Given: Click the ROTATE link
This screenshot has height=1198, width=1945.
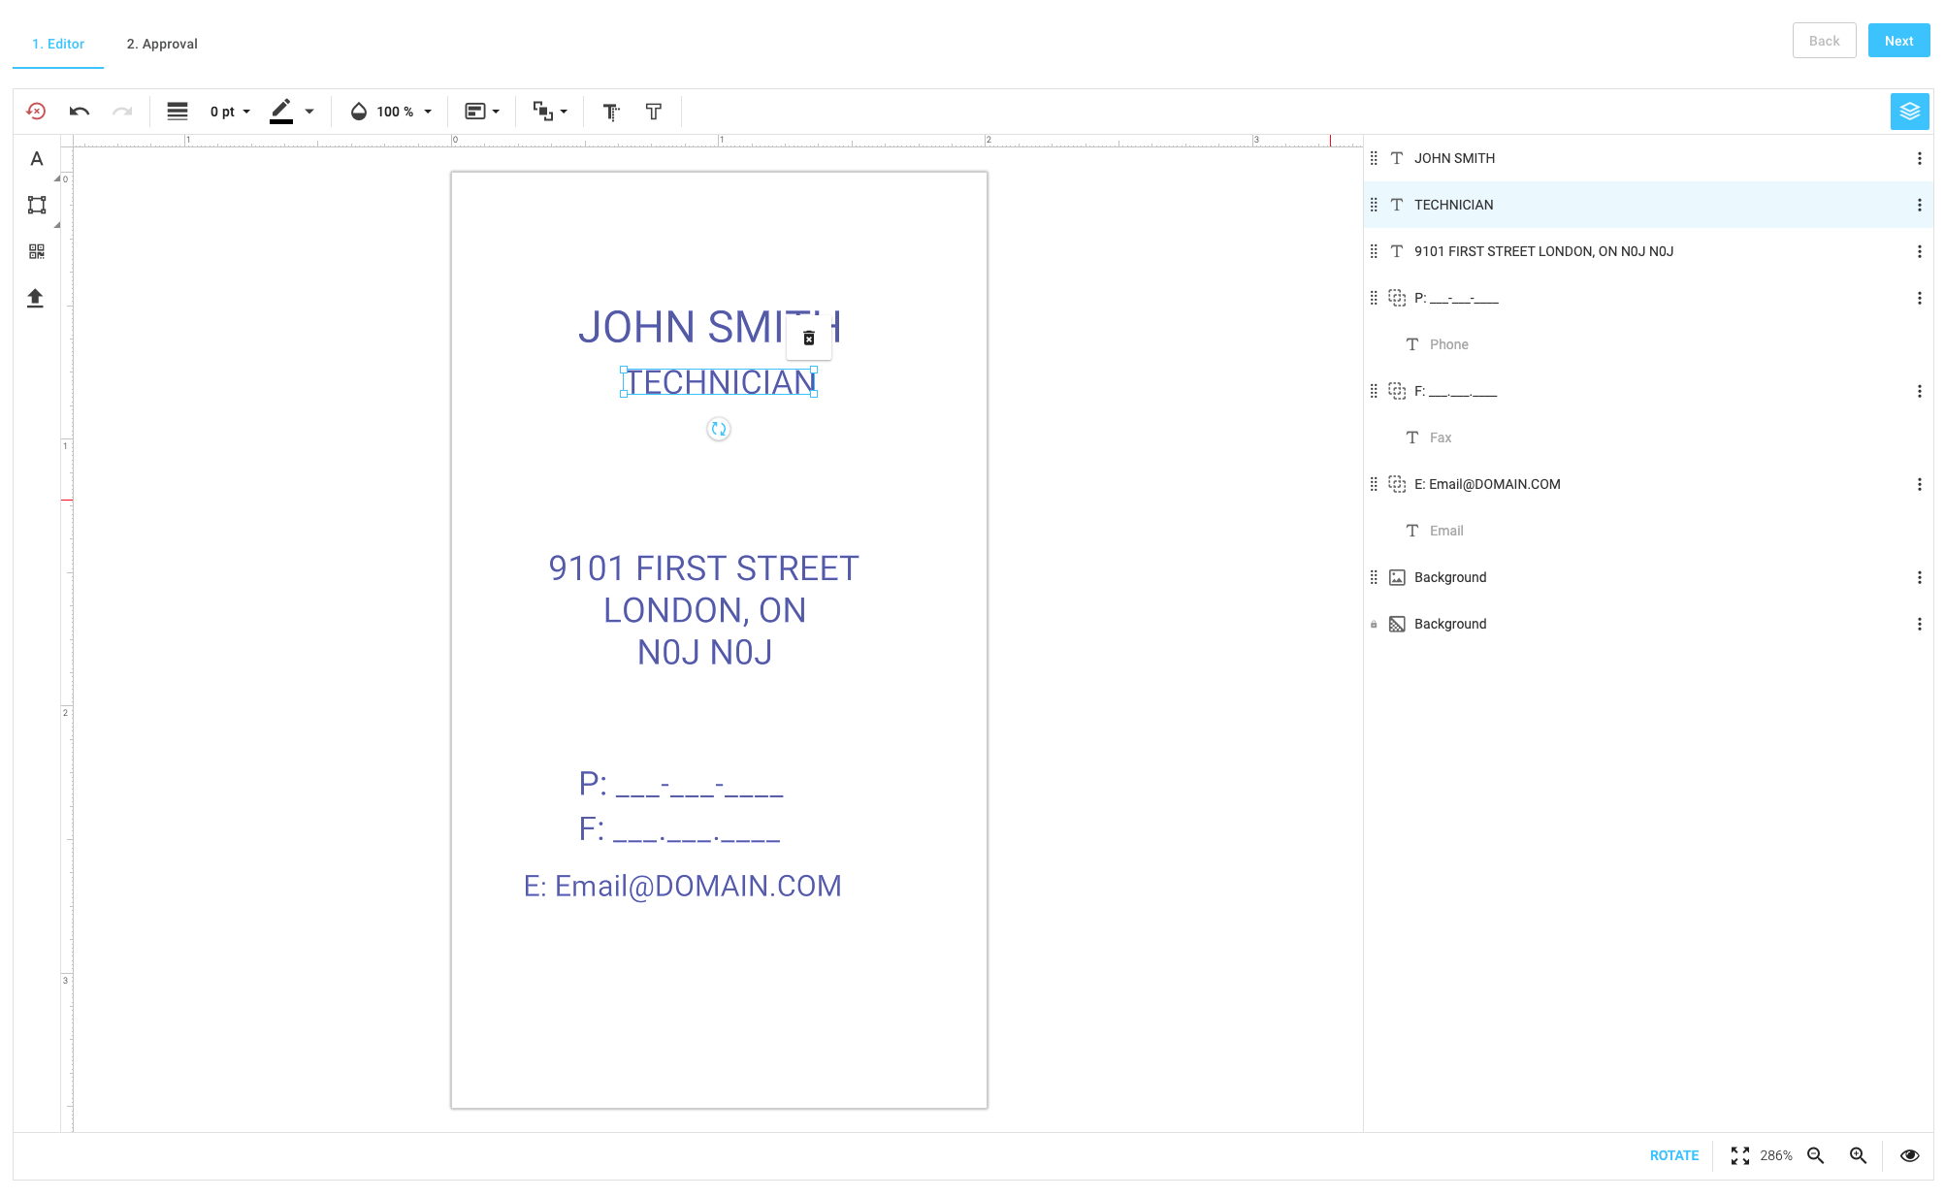Looking at the screenshot, I should 1674,1155.
